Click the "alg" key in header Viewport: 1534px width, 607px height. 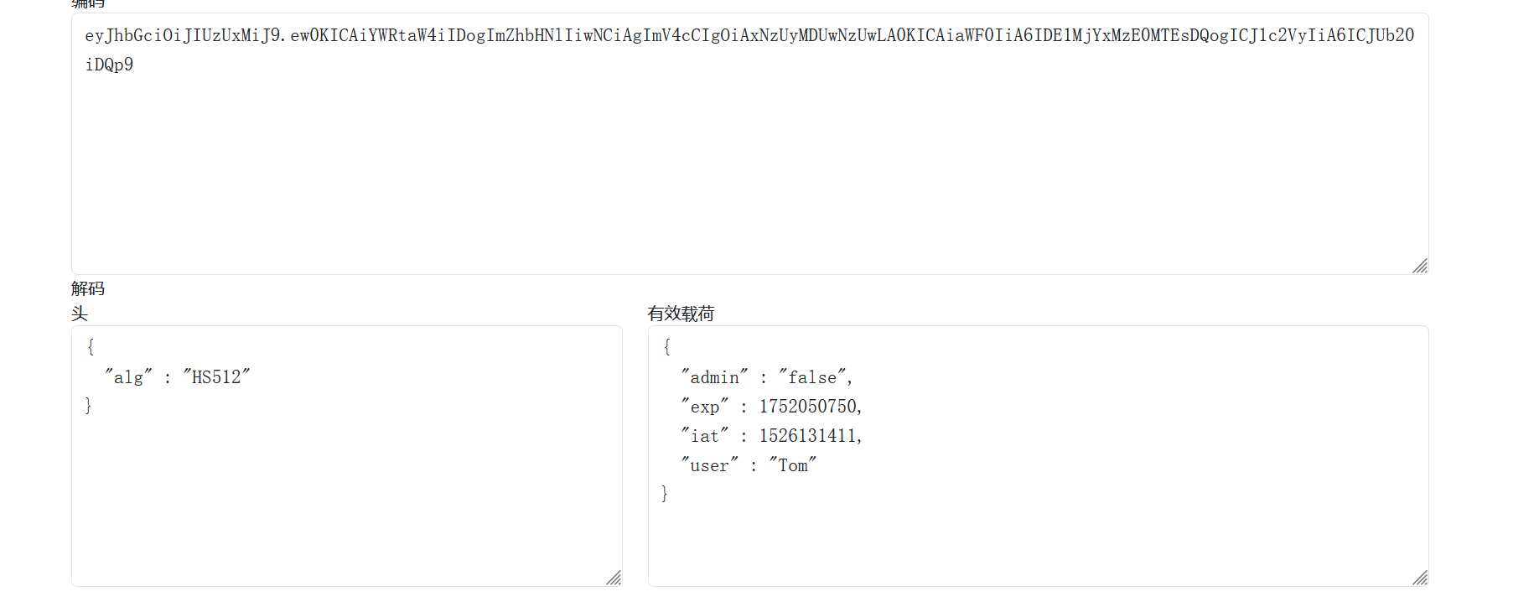click(128, 377)
